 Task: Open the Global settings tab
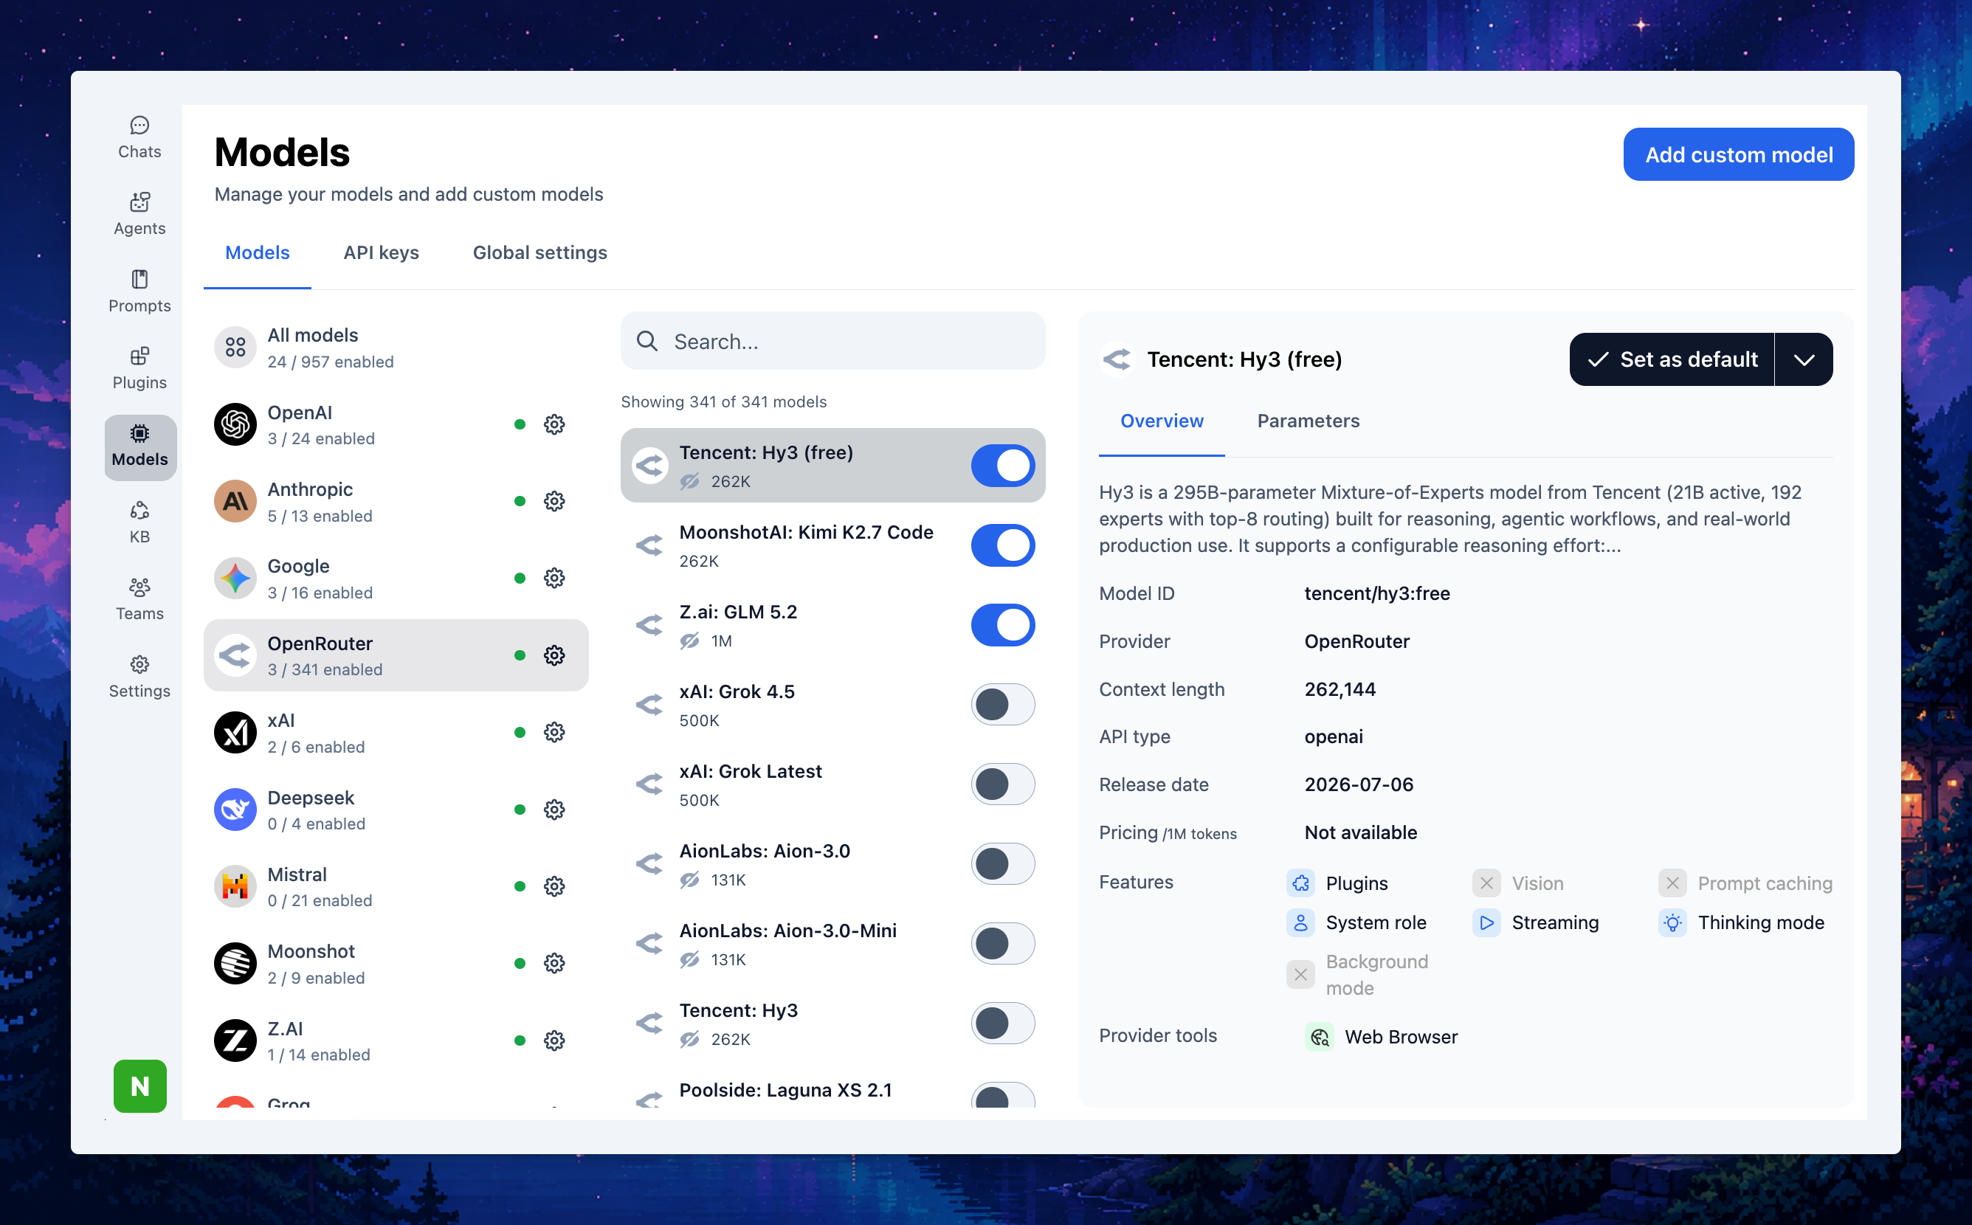click(x=539, y=253)
